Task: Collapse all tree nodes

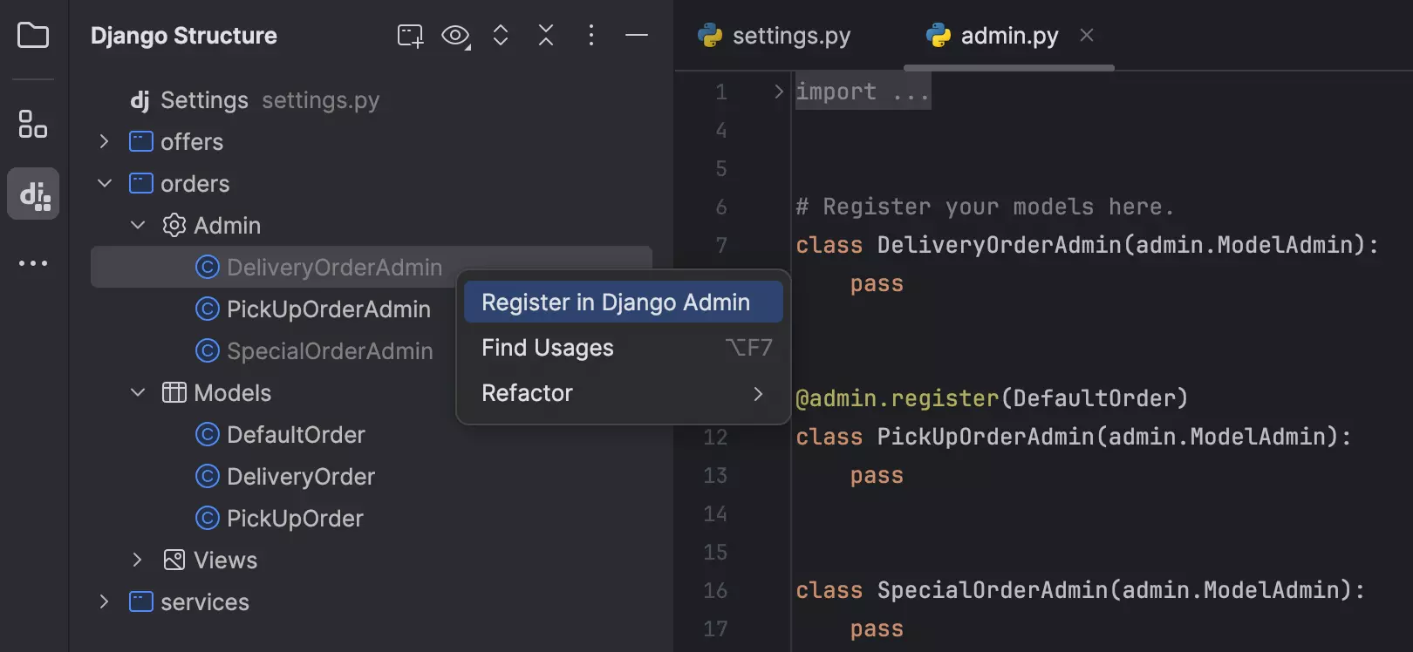Action: (546, 36)
